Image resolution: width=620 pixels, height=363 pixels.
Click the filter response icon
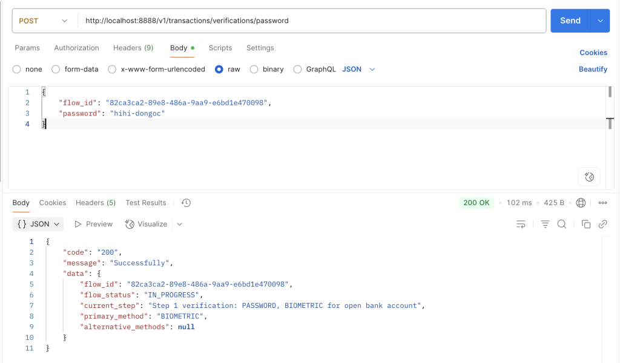pos(545,224)
